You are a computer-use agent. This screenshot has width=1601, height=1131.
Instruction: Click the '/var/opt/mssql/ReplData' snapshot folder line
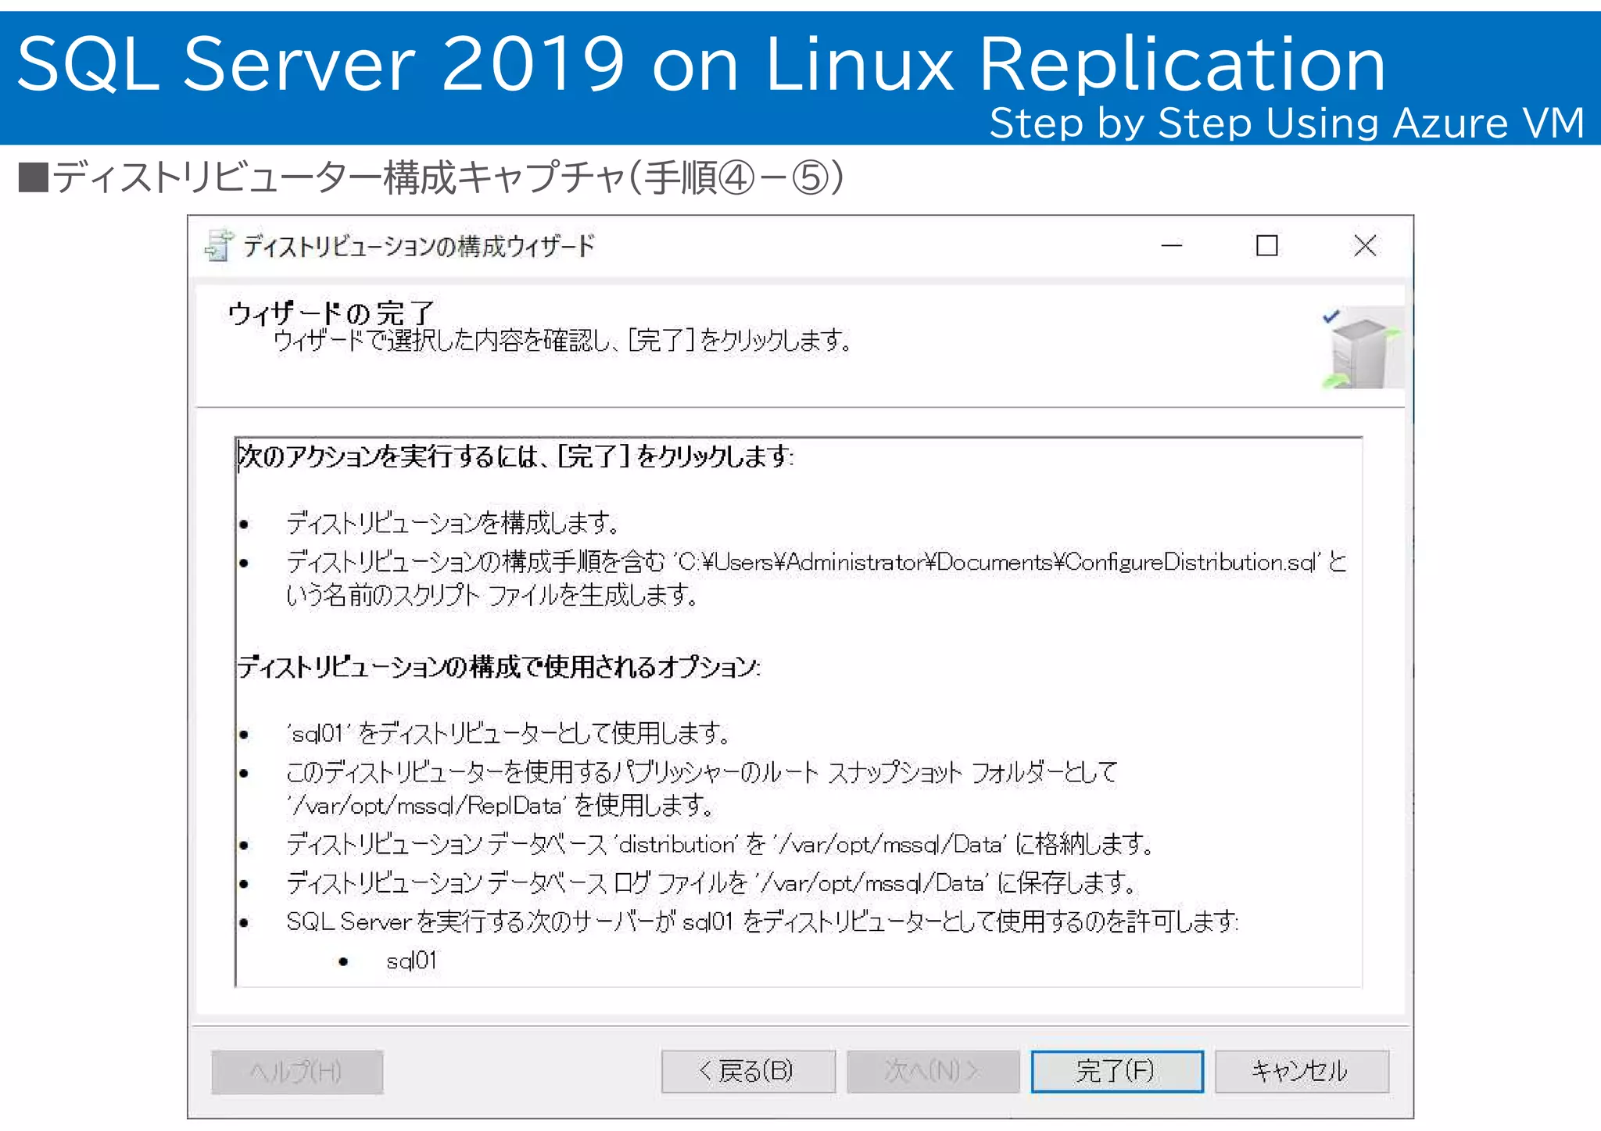[500, 804]
